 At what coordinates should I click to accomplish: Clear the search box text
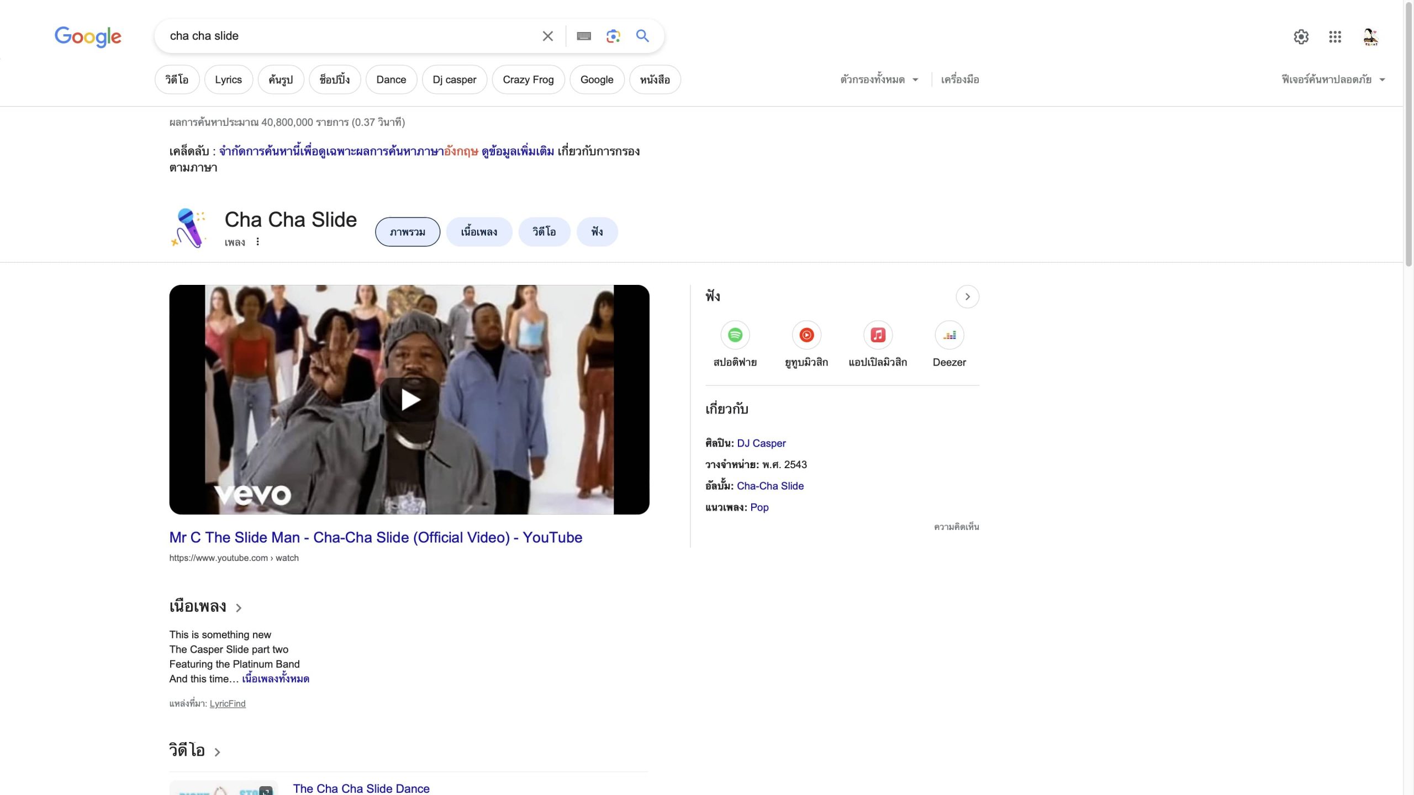(547, 36)
